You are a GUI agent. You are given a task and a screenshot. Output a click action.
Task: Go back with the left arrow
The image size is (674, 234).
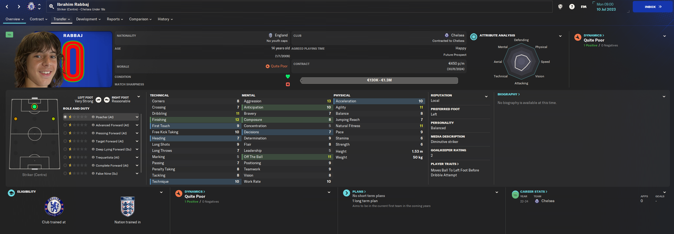(7, 6)
